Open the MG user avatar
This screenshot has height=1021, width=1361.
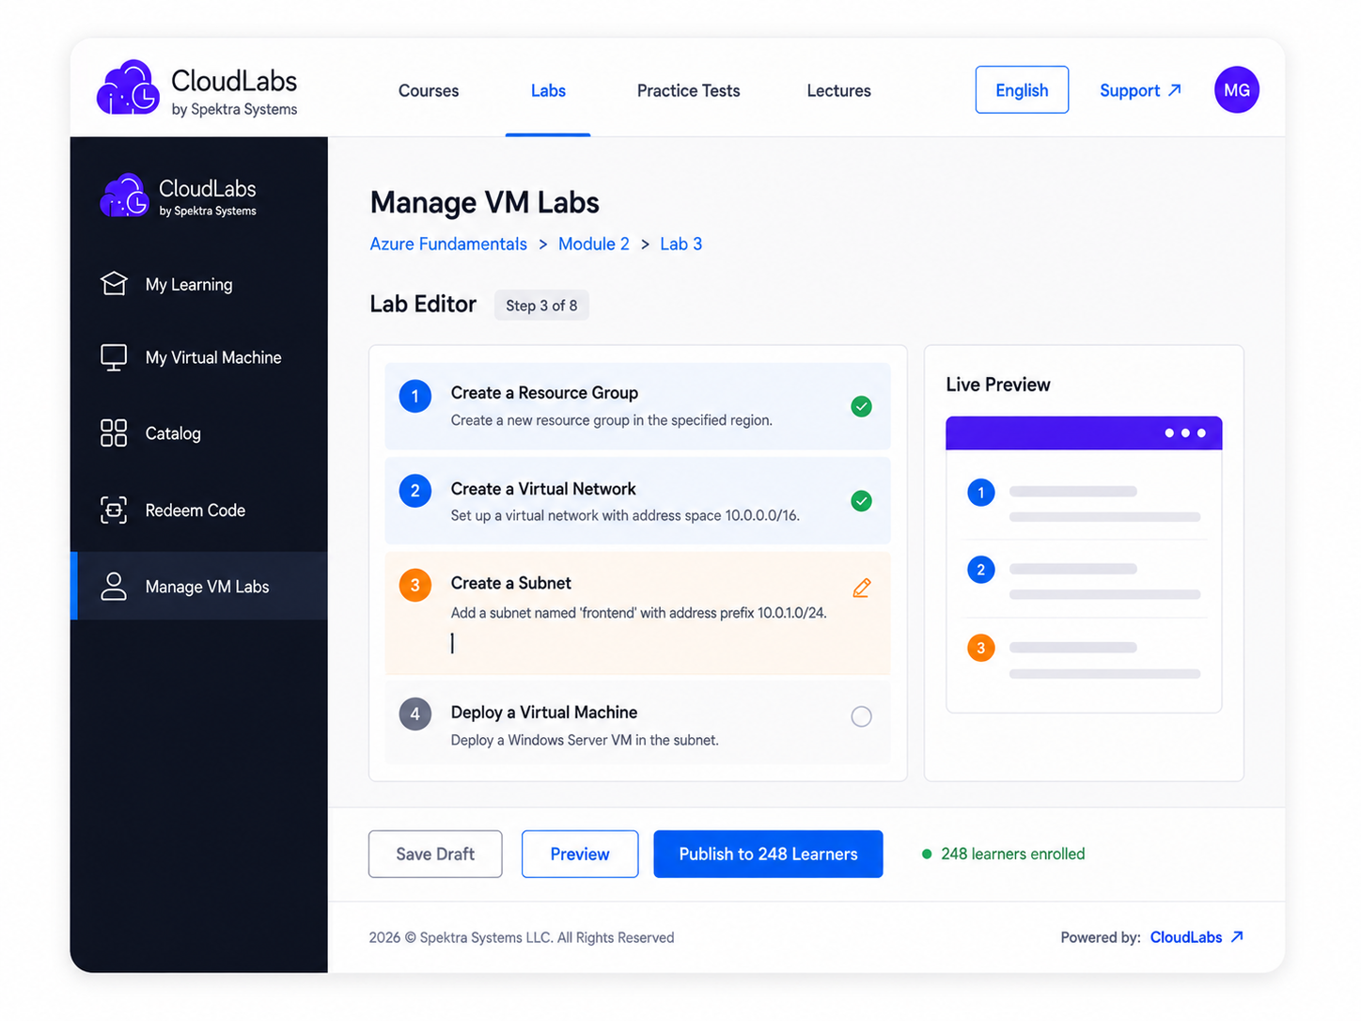pos(1236,90)
